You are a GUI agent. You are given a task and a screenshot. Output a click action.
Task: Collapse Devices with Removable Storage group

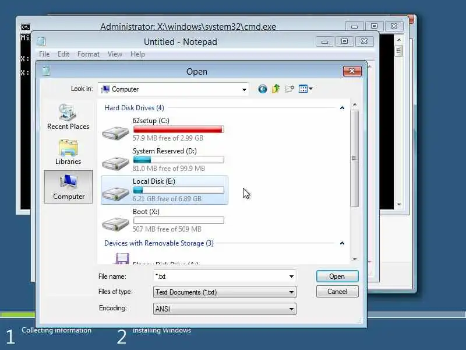(x=342, y=243)
